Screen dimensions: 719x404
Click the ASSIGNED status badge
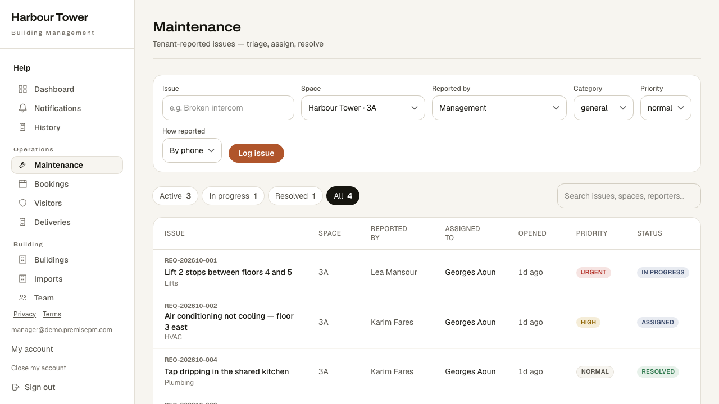[658, 322]
